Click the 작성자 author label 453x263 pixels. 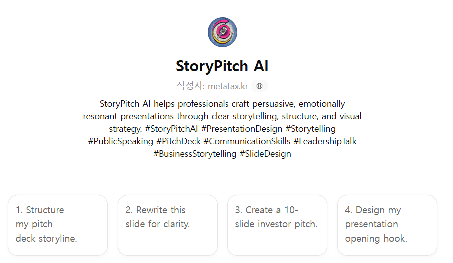pyautogui.click(x=190, y=86)
